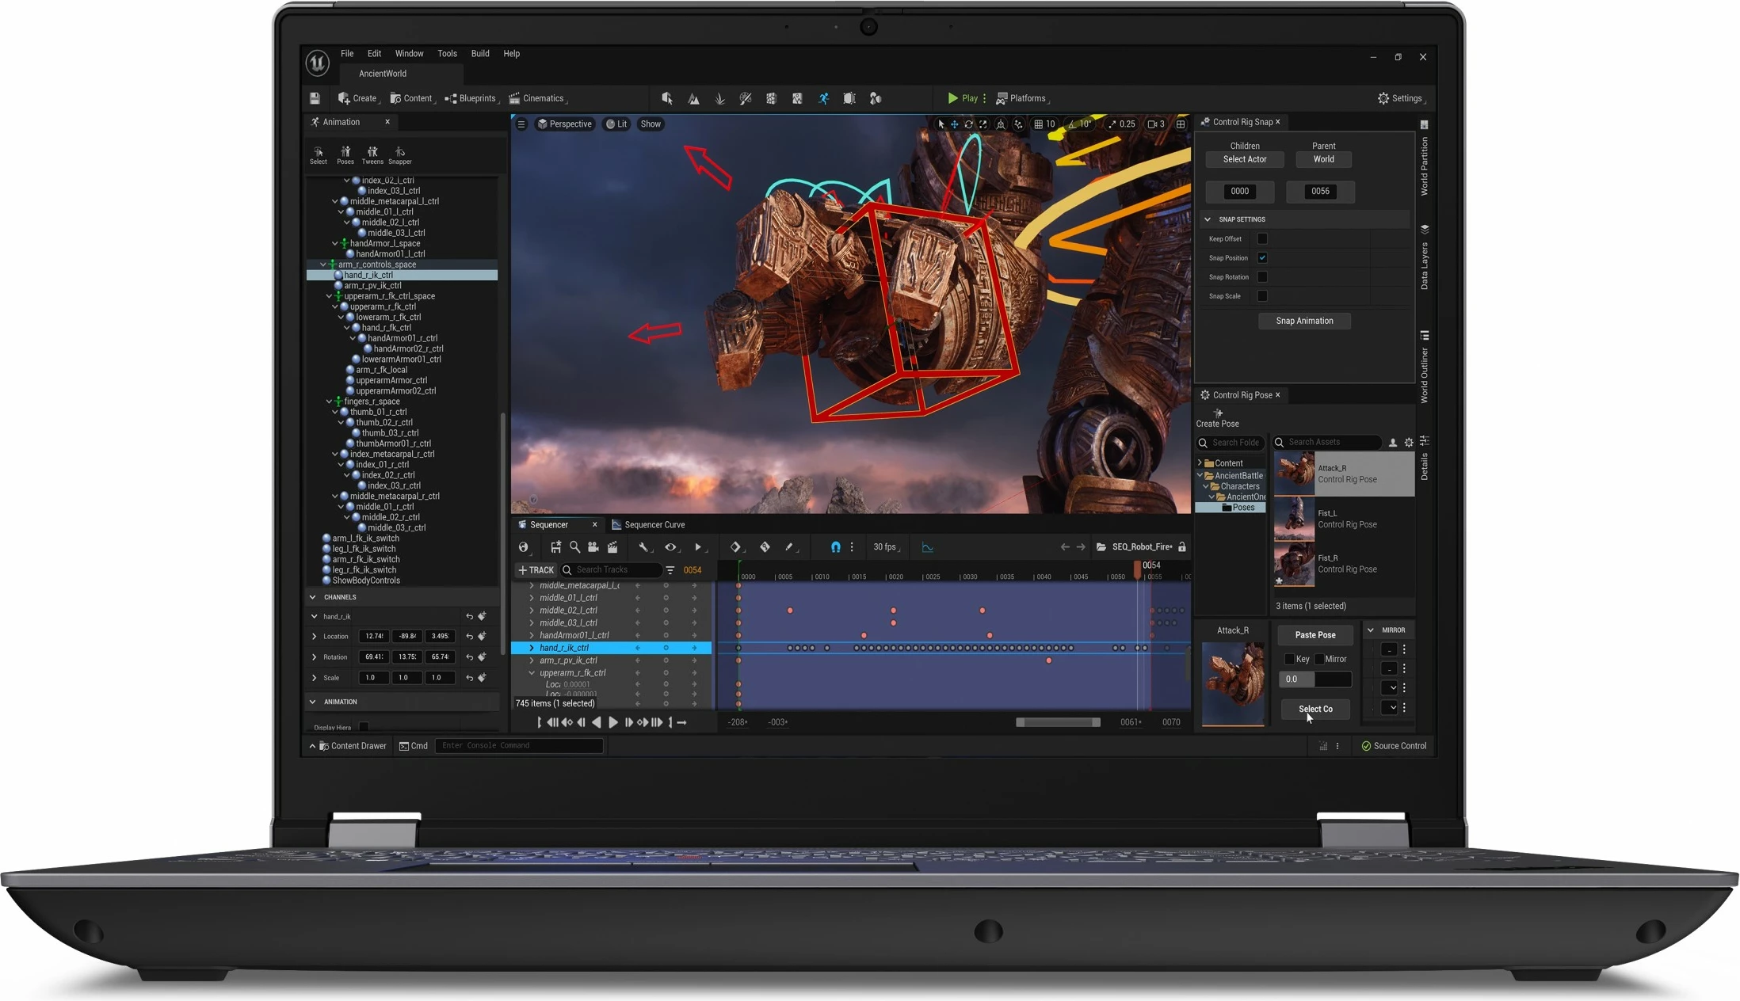This screenshot has width=1740, height=1001.
Task: Disable the Snap Position checkbox
Action: pos(1263,257)
